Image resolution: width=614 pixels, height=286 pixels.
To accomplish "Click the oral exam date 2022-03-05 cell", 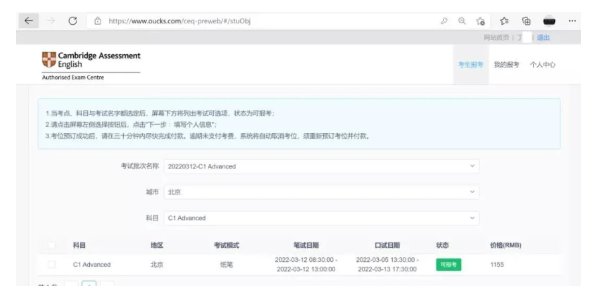I will [387, 265].
